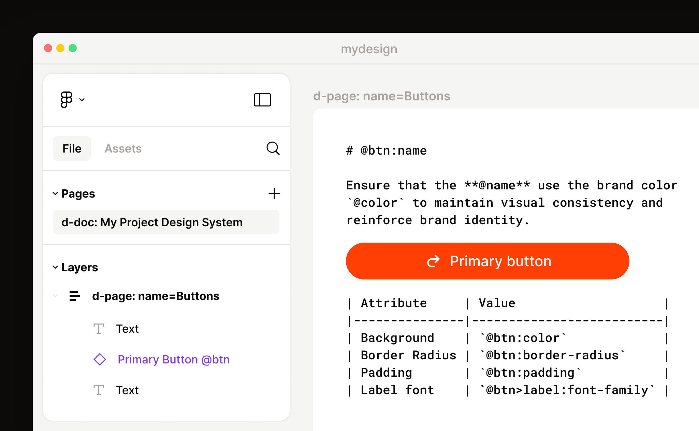Open the Figma main menu logo
The height and width of the screenshot is (431, 699).
(x=66, y=99)
